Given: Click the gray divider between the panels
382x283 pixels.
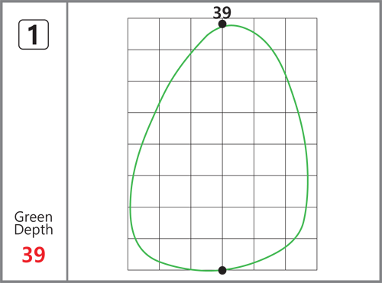Looking at the screenshot, I should coord(67,141).
